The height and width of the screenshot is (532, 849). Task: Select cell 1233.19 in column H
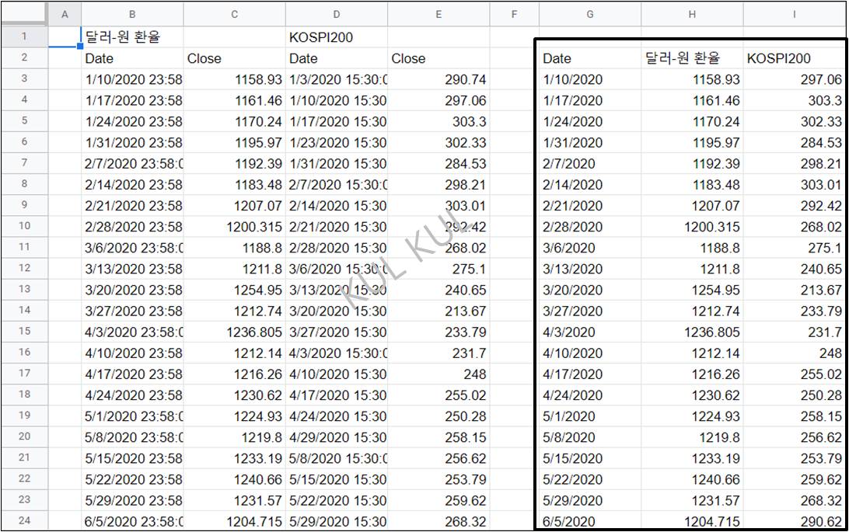(692, 459)
